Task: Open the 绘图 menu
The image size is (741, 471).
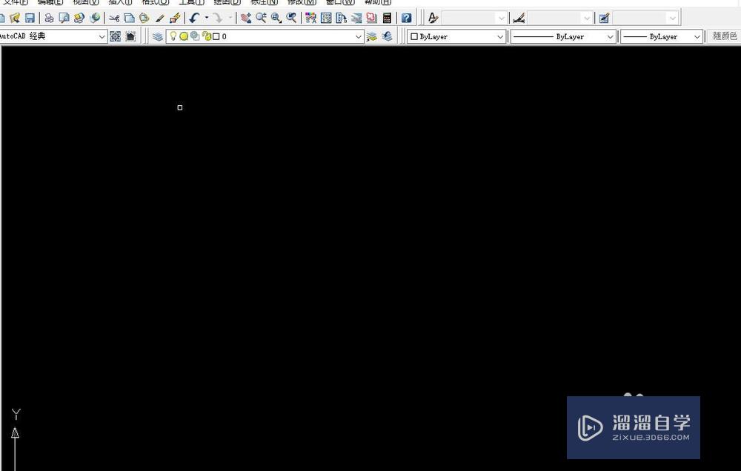Action: point(225,3)
